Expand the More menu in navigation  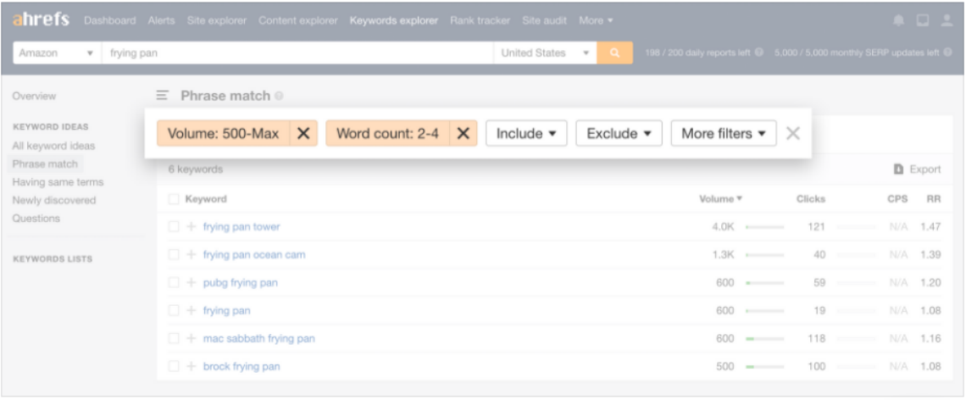point(596,20)
